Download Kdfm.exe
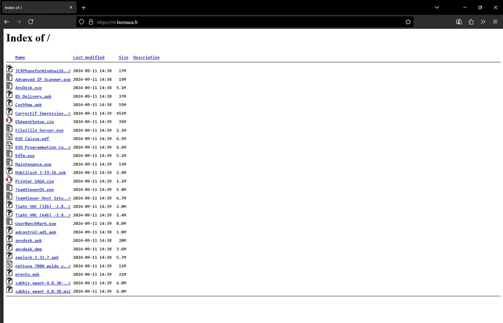 click(x=25, y=156)
